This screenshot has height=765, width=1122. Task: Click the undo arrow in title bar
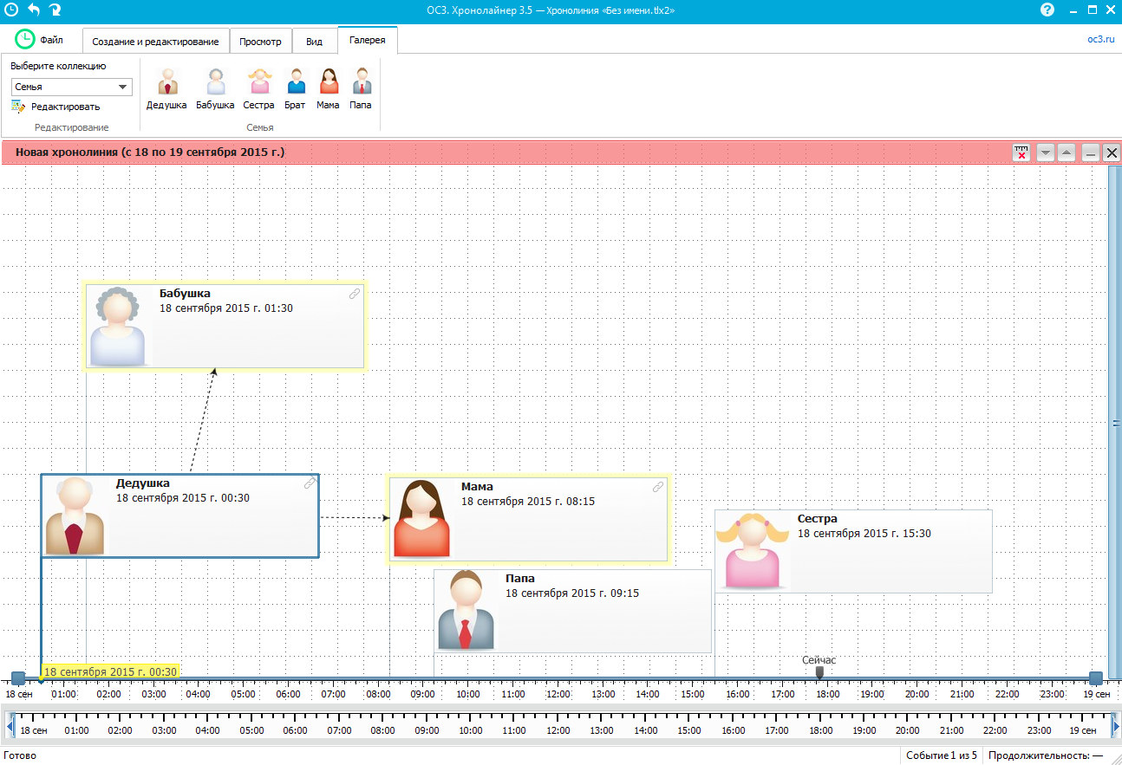[x=34, y=10]
